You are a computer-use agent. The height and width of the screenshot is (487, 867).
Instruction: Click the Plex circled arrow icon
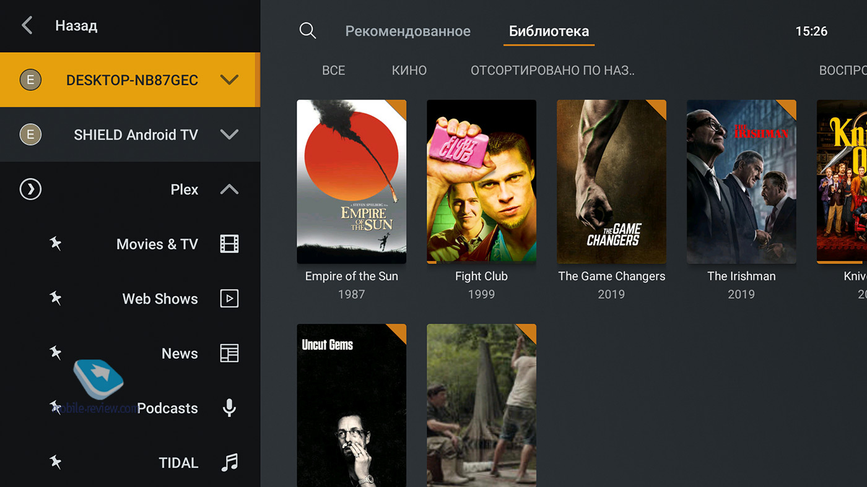point(30,189)
